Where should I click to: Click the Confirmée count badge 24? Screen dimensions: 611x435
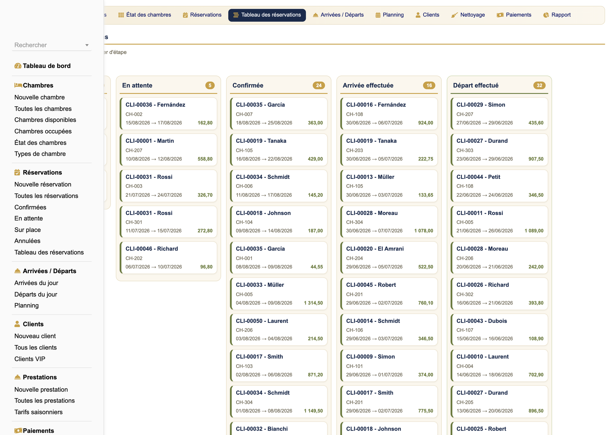pos(319,85)
